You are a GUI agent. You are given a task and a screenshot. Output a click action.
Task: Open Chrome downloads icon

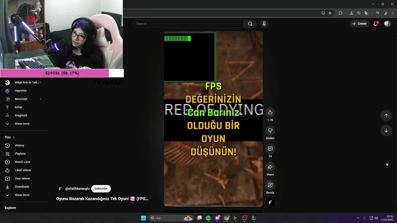pyautogui.click(x=351, y=13)
